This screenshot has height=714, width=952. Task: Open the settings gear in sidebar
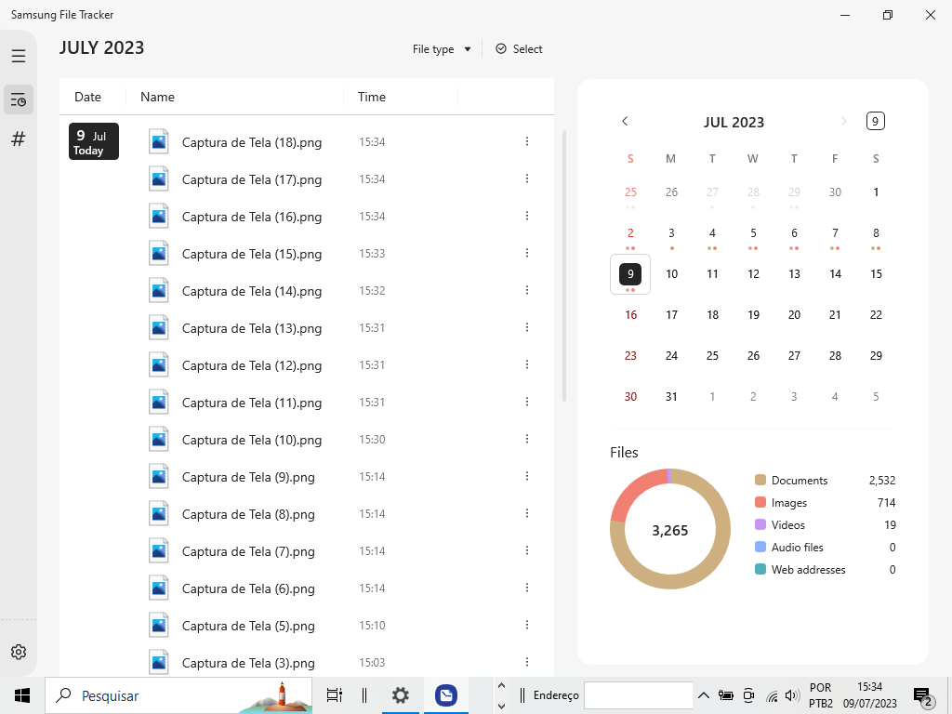[x=19, y=652]
